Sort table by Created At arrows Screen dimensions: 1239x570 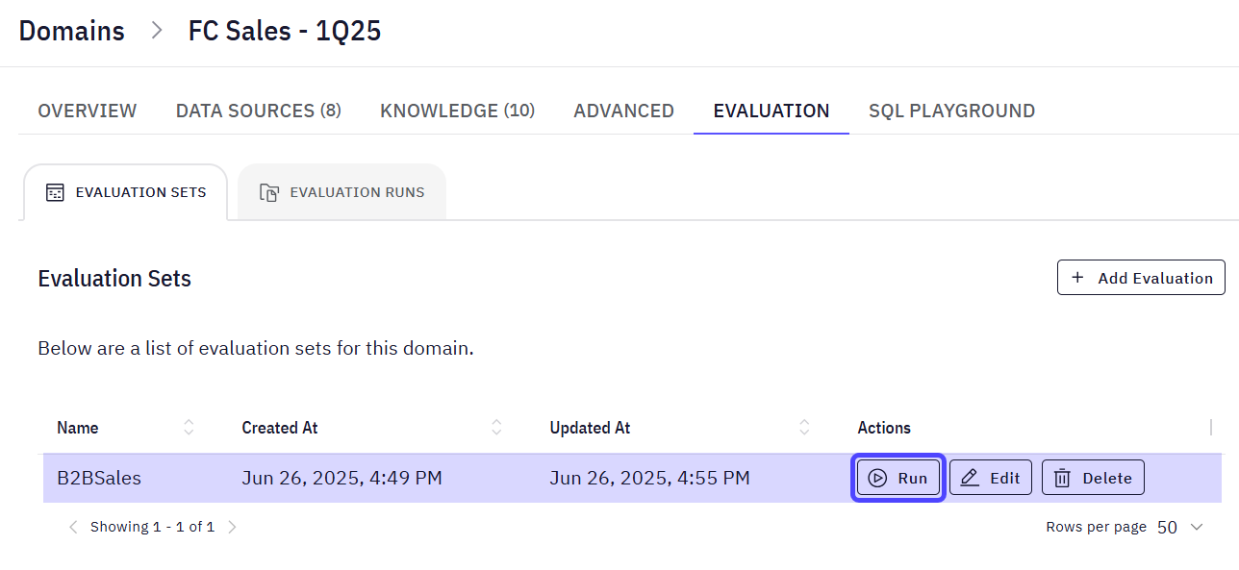click(496, 428)
